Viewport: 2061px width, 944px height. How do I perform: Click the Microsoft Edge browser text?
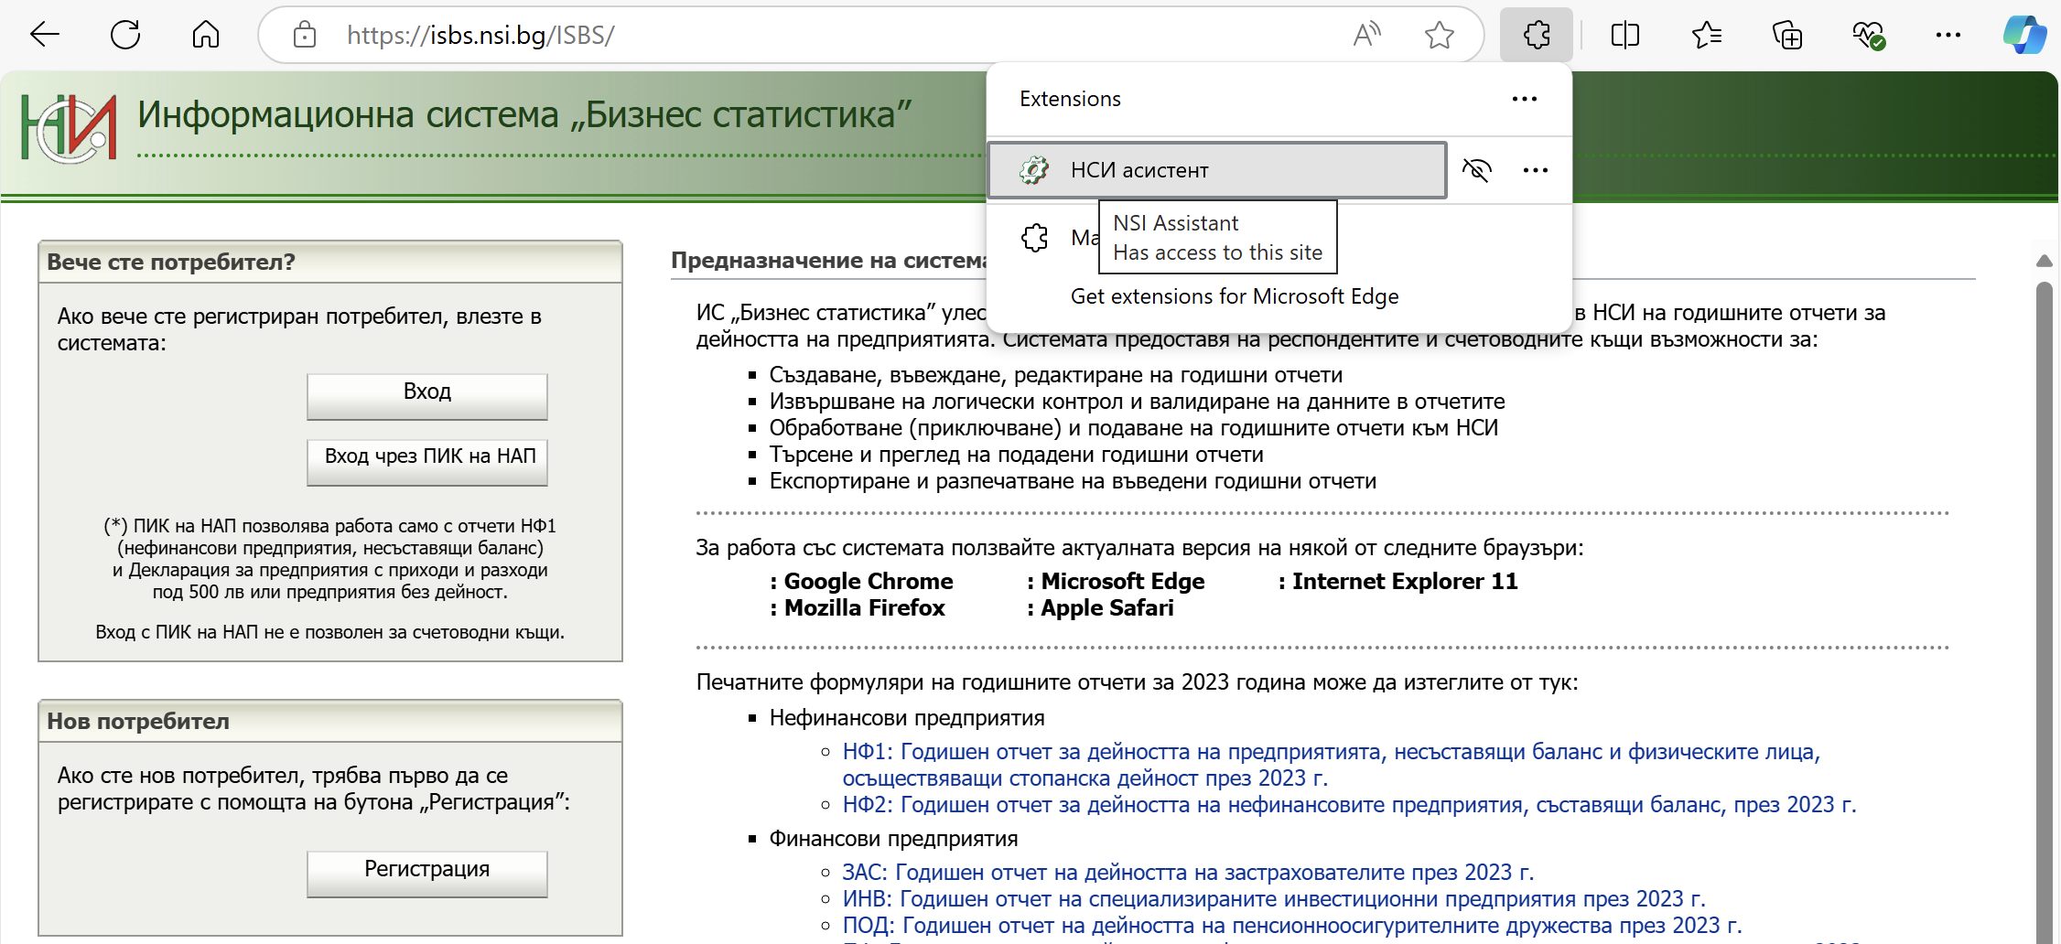pyautogui.click(x=1122, y=582)
